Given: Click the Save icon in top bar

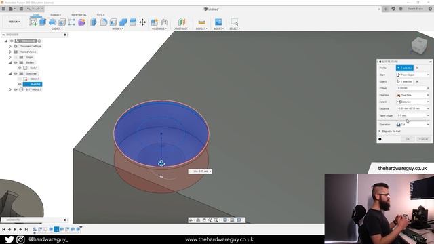Looking at the screenshot, I should coord(21,9).
